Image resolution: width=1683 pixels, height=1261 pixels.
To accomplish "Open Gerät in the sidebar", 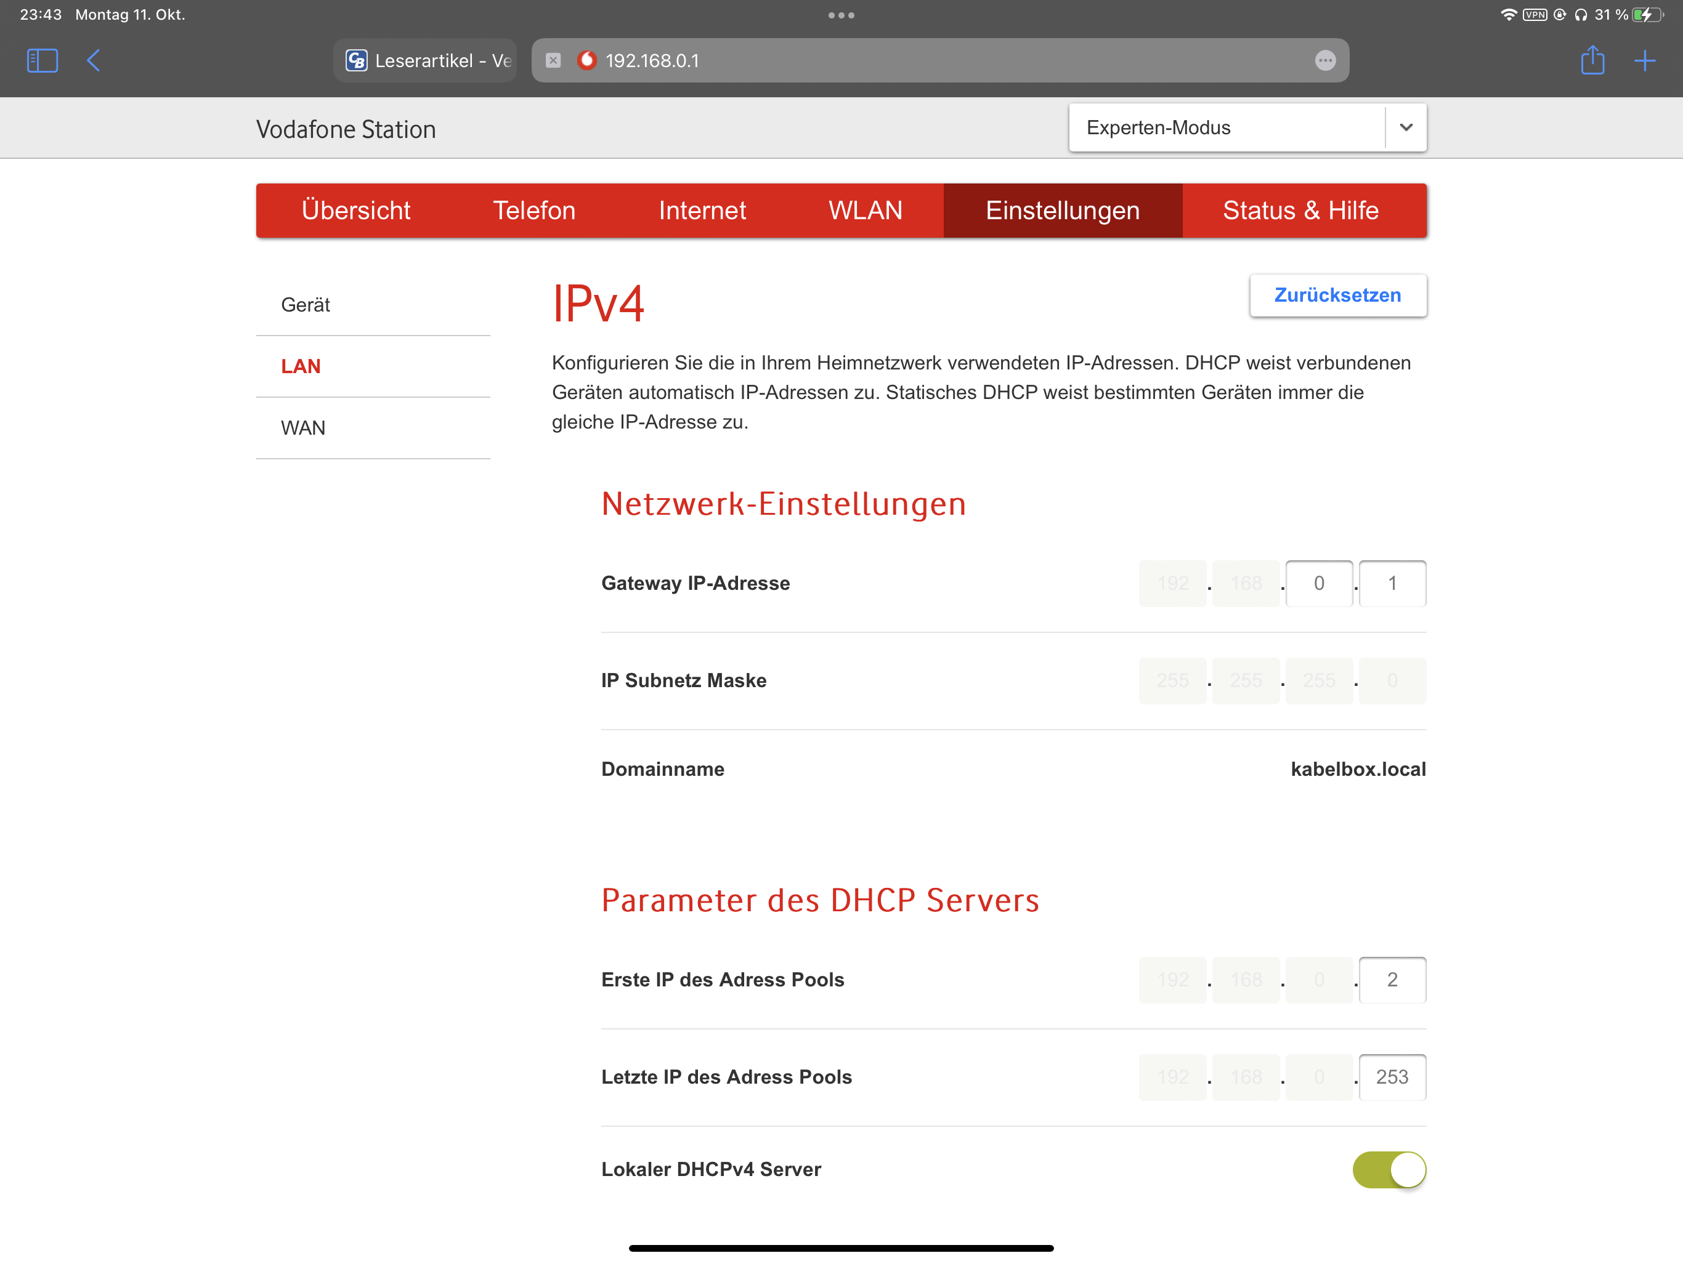I will click(x=306, y=305).
